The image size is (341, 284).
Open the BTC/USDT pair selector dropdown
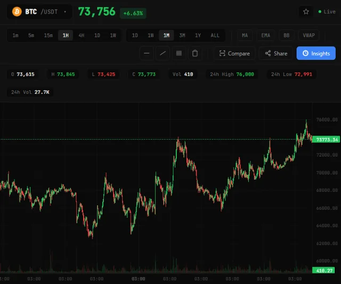[39, 12]
